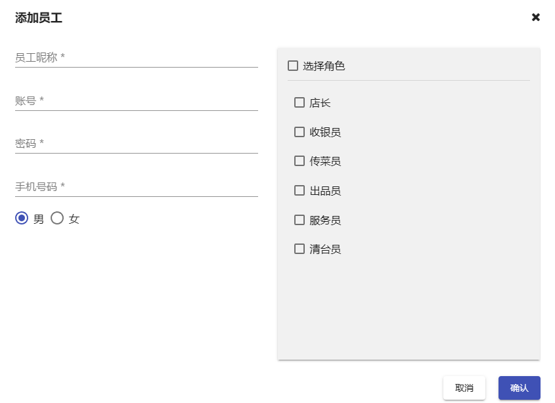Enable the 收银员 role
The height and width of the screenshot is (403, 555).
point(300,132)
